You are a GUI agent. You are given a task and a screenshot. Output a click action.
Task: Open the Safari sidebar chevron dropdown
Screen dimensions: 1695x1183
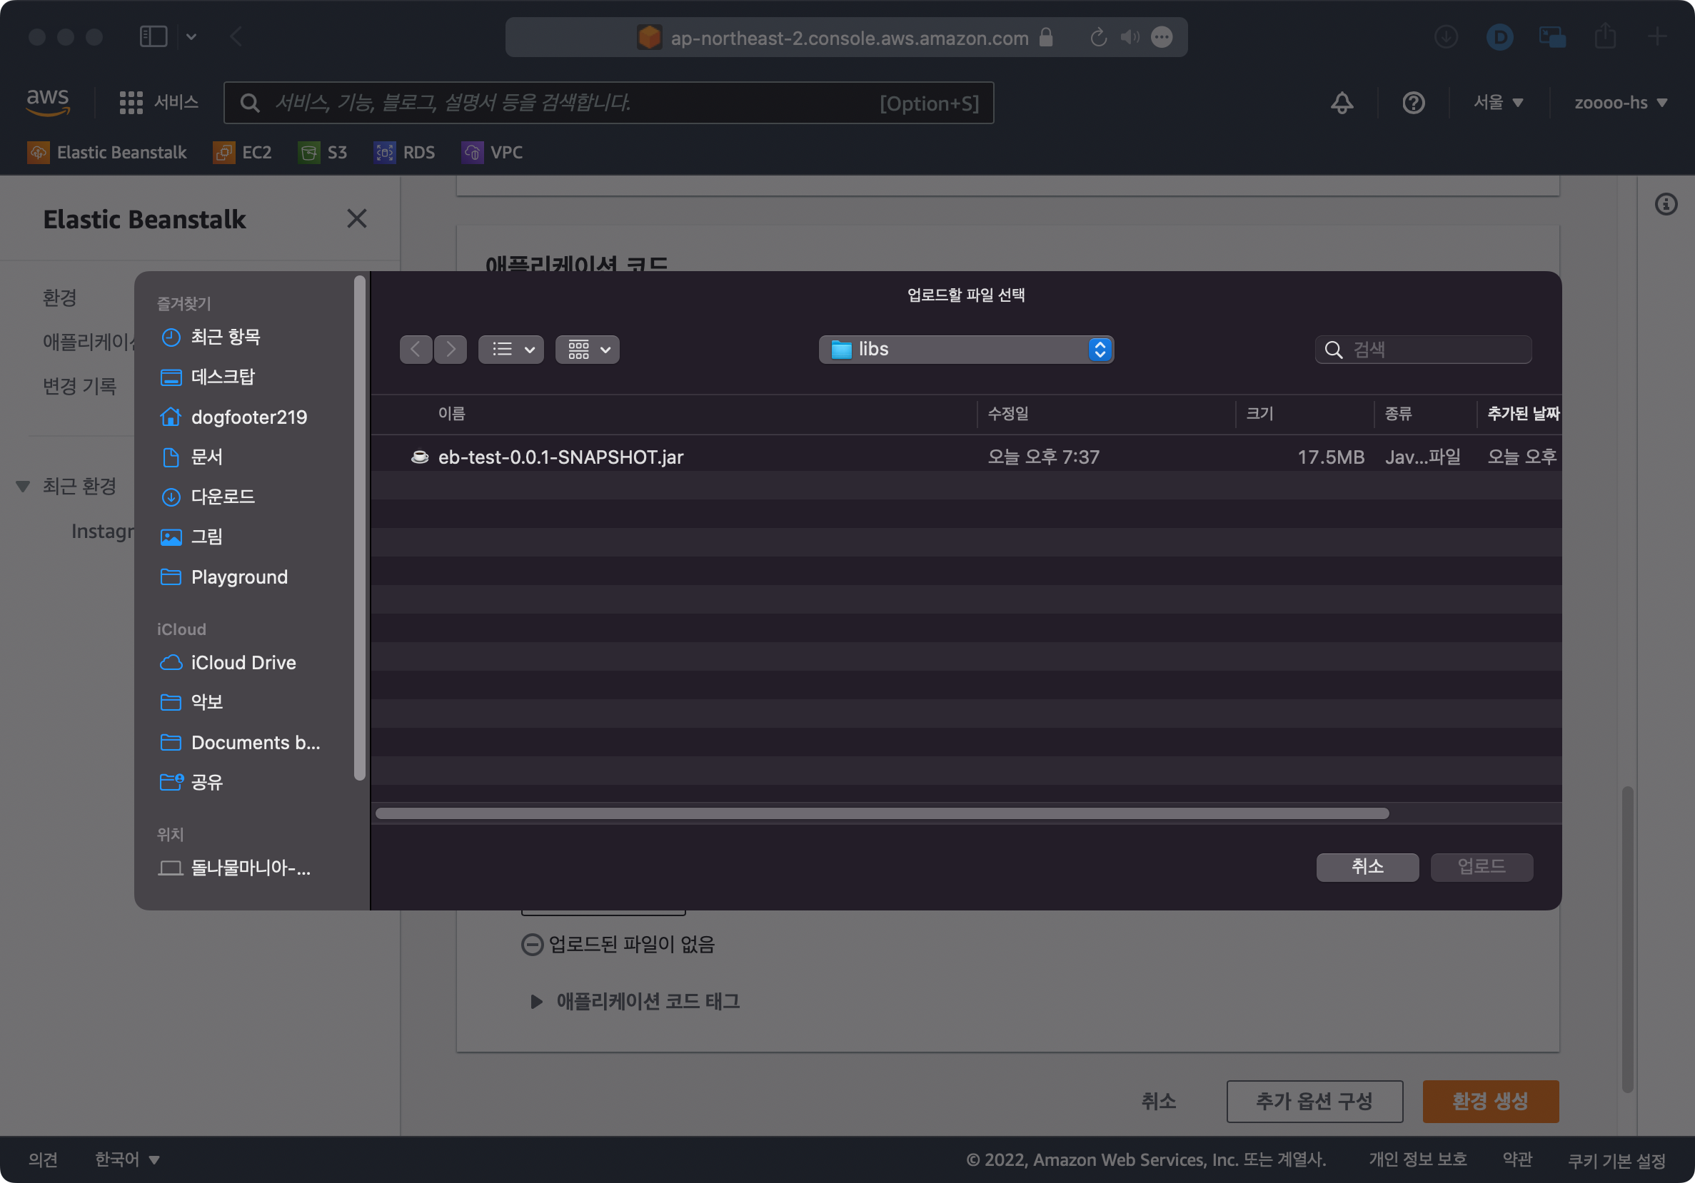pyautogui.click(x=191, y=37)
